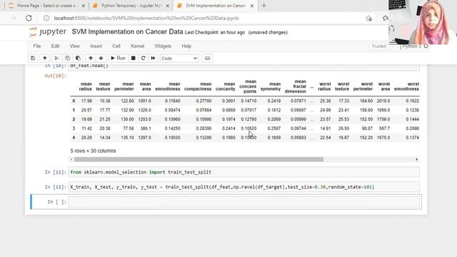Viewport: 457px width, 257px height.
Task: Cut selected cells with the scissors icon
Action: tap(57, 59)
